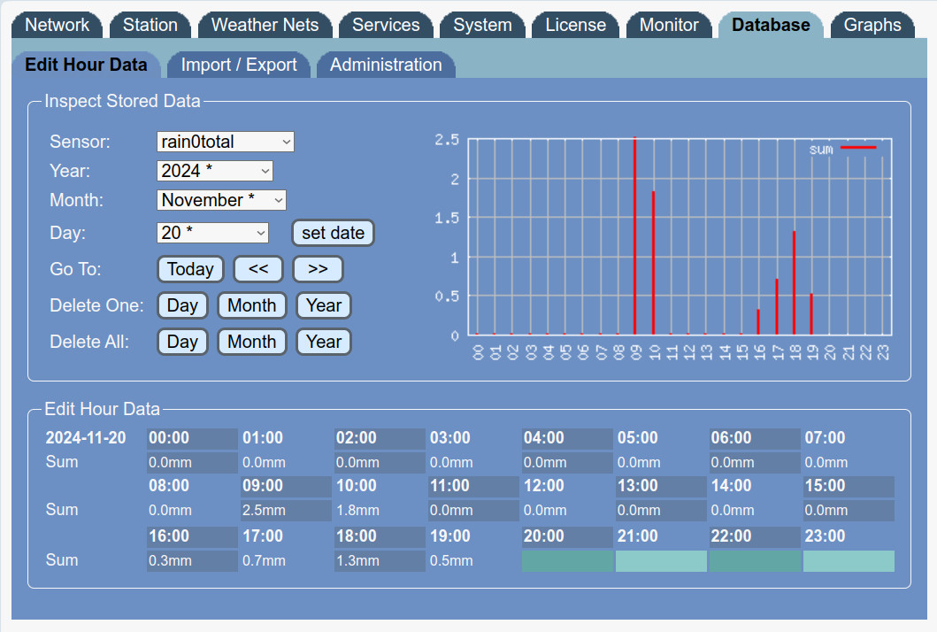Select the 08:00 sum value field
Viewport: 937px width, 632px height.
(192, 511)
